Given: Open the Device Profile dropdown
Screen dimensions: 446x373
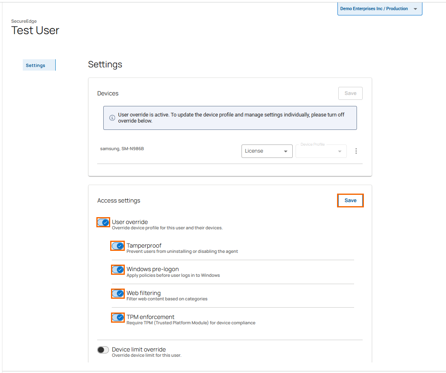Looking at the screenshot, I should click(321, 151).
